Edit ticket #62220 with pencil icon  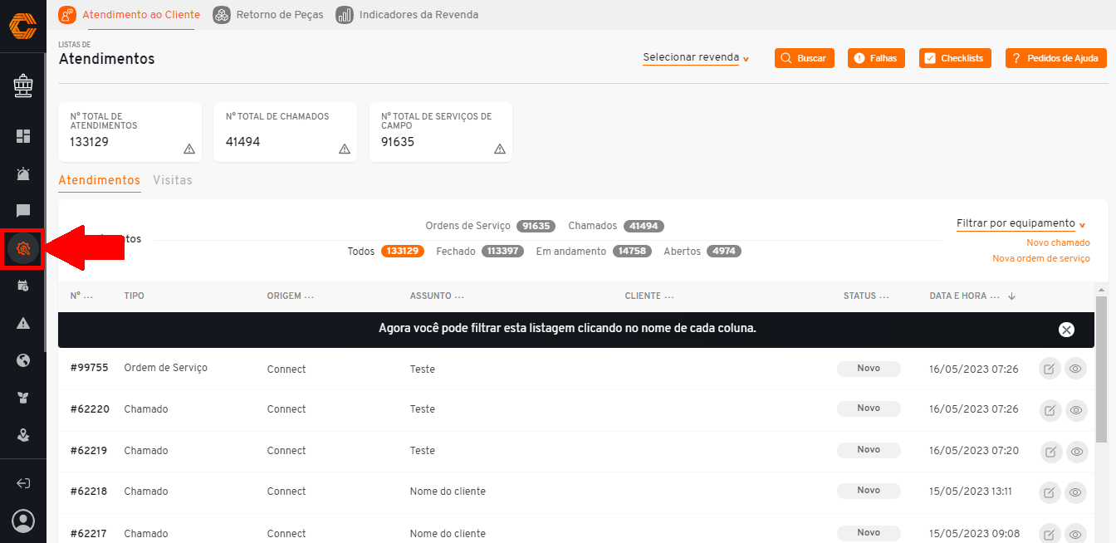(x=1050, y=409)
